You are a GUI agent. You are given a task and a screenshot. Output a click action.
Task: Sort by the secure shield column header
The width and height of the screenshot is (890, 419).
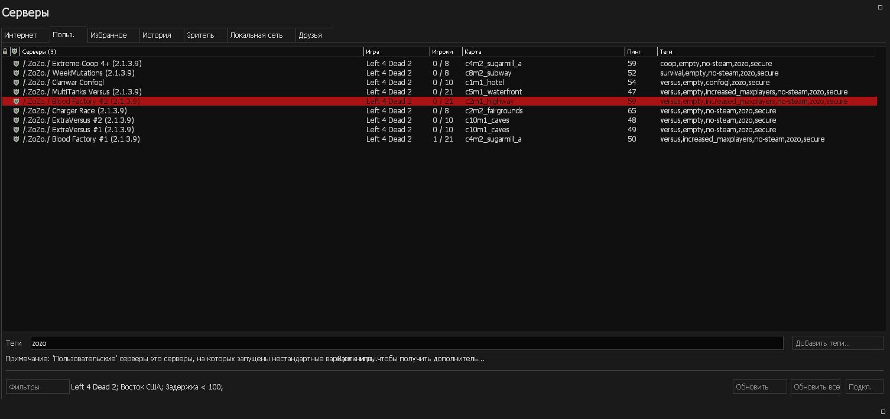pos(15,51)
